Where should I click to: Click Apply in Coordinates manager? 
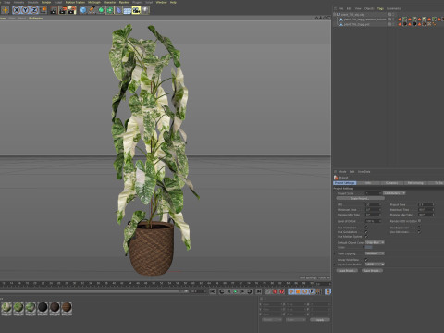pyautogui.click(x=320, y=320)
